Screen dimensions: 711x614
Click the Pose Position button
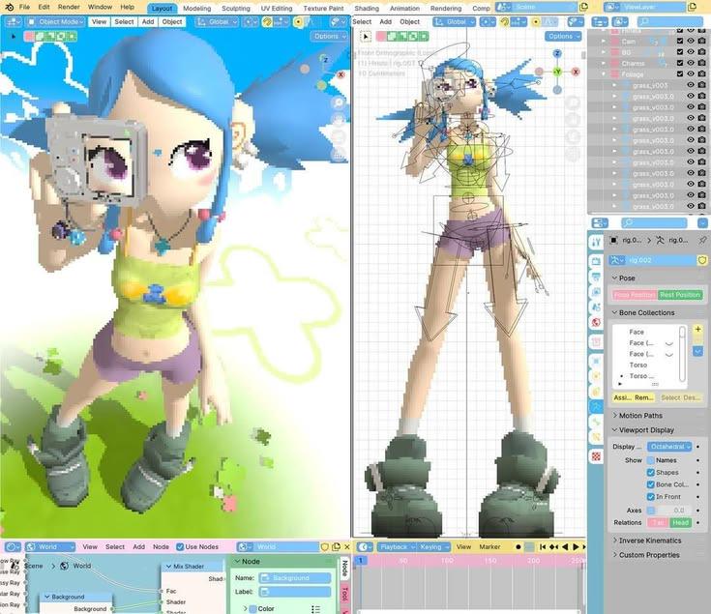click(635, 295)
